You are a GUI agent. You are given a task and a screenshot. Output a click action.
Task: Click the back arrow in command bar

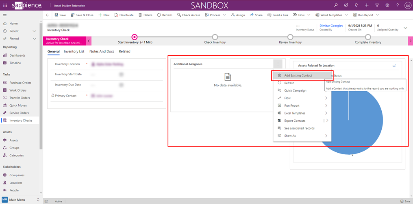point(48,15)
